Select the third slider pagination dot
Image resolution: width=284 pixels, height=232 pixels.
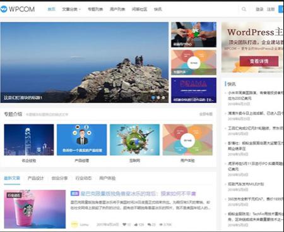pyautogui.click(x=163, y=97)
